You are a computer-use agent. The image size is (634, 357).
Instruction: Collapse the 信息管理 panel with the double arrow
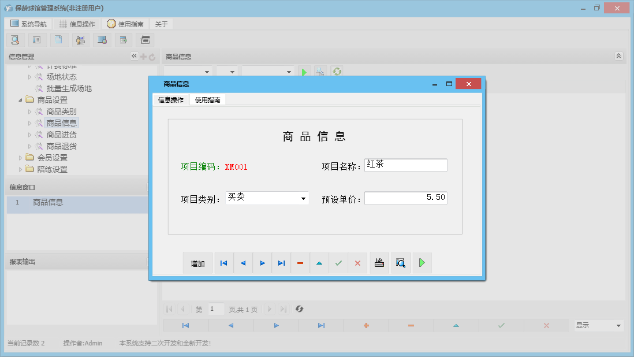133,56
